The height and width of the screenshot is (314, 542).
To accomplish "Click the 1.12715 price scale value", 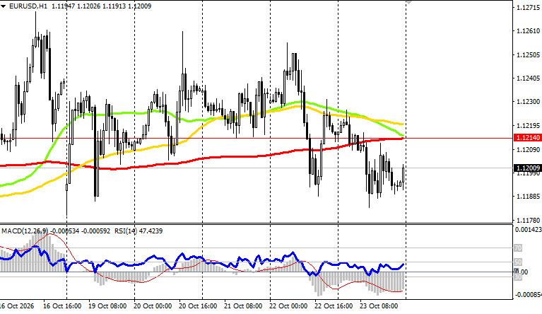I will point(528,8).
